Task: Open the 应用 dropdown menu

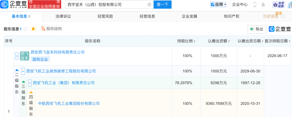Action: [218, 5]
